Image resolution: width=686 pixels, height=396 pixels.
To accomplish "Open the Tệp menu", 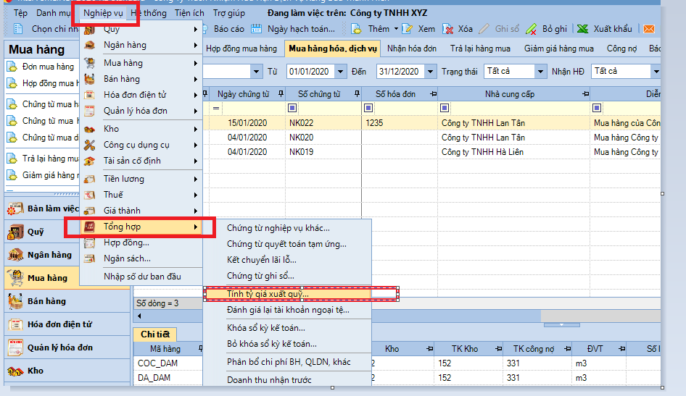I will click(x=20, y=13).
